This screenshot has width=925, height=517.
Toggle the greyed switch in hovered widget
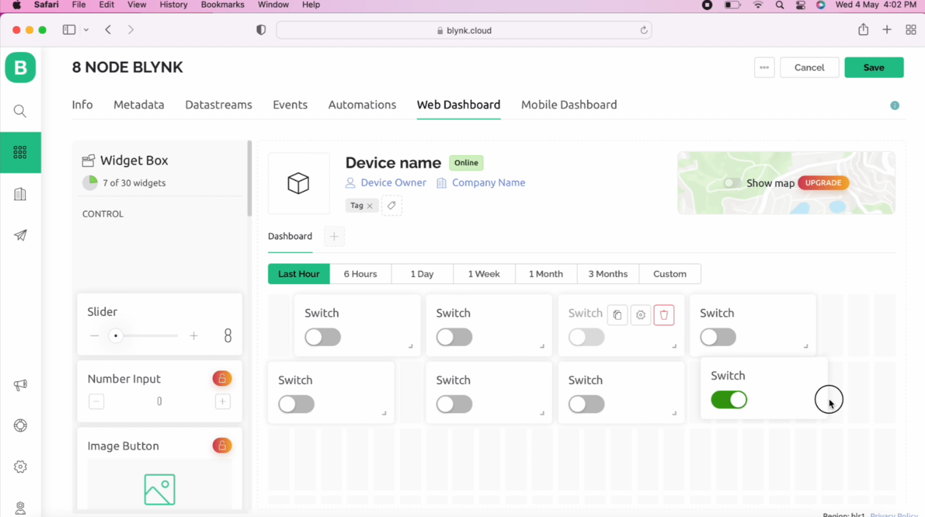(x=586, y=337)
